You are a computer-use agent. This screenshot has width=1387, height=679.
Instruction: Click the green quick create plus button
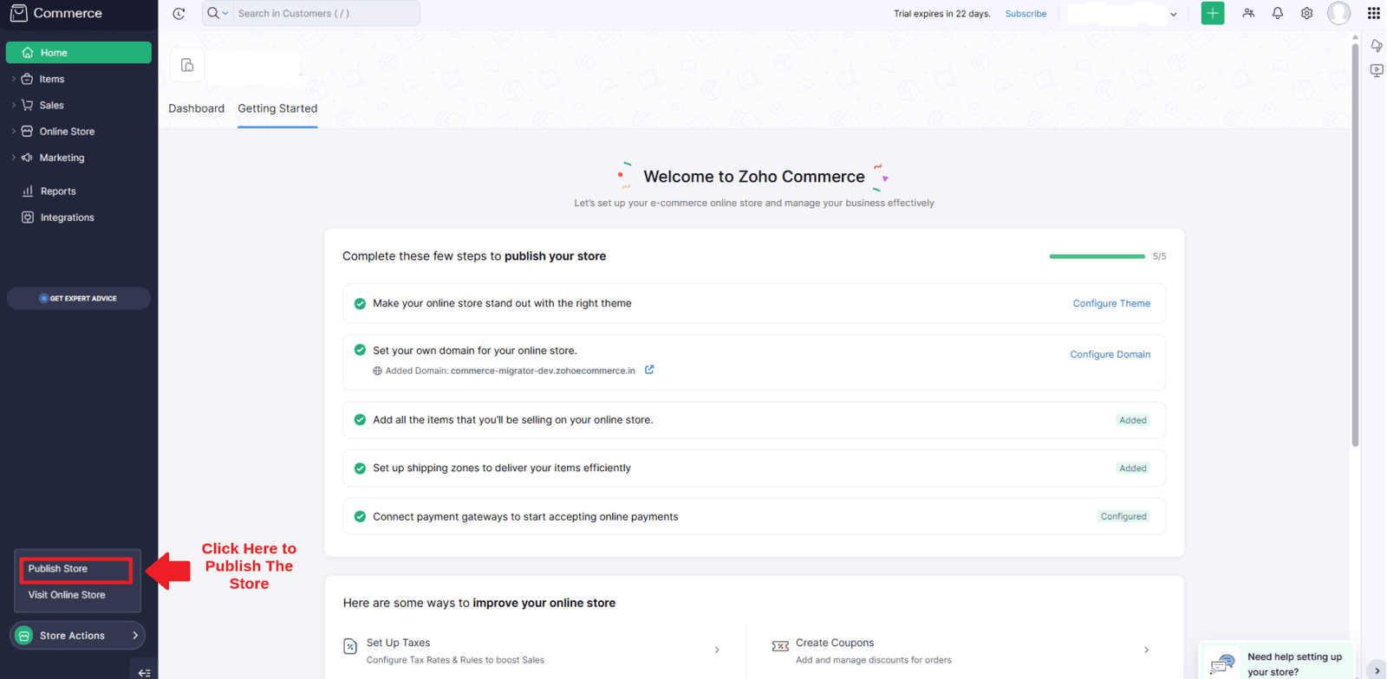point(1212,13)
